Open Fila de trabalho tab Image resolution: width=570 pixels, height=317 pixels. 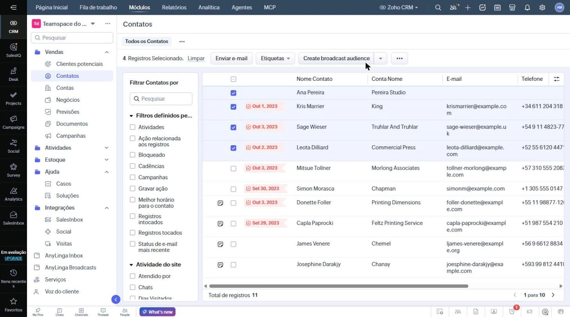coord(98,7)
